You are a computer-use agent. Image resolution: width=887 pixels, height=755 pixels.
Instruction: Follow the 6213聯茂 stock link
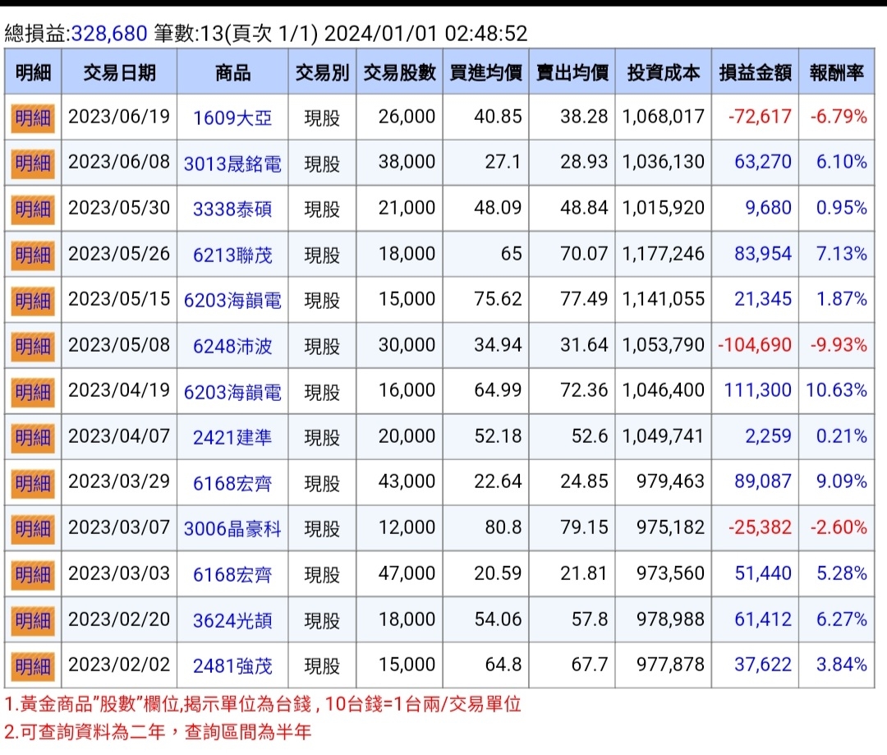pos(232,255)
